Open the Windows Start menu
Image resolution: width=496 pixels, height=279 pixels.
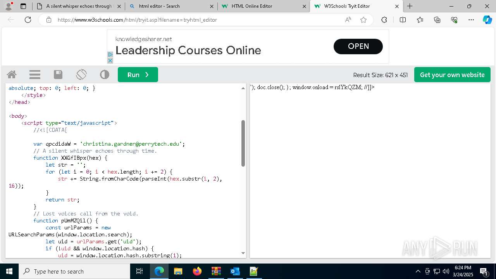pos(9,271)
